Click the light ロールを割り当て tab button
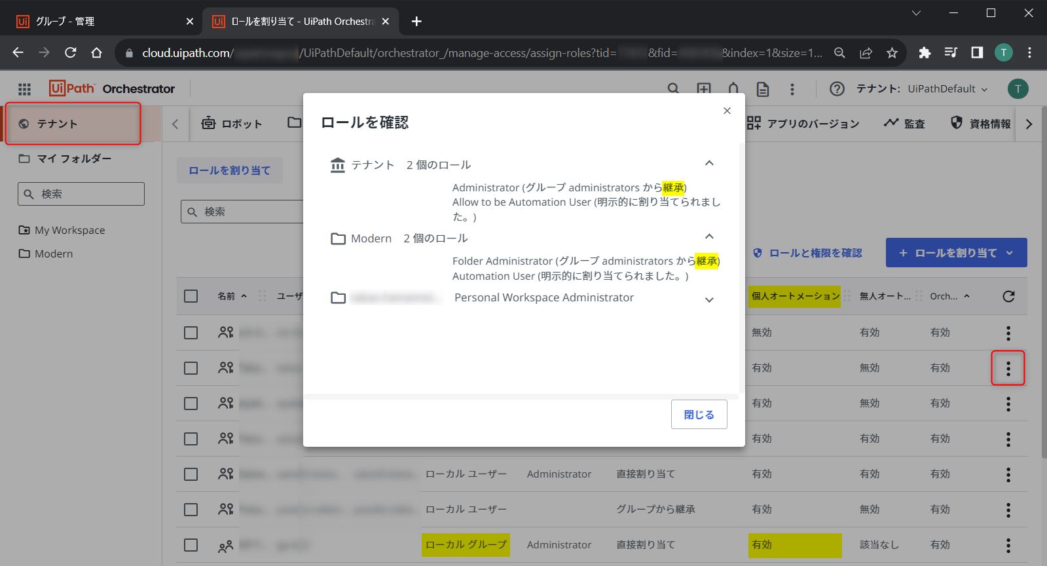1047x566 pixels. tap(230, 170)
